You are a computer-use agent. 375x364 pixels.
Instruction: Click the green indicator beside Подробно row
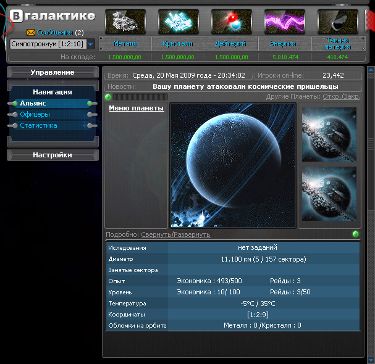(x=355, y=234)
